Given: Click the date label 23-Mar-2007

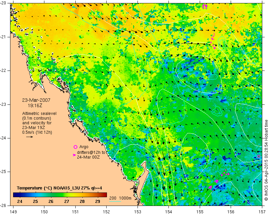Looking at the screenshot, I should pyautogui.click(x=36, y=100).
